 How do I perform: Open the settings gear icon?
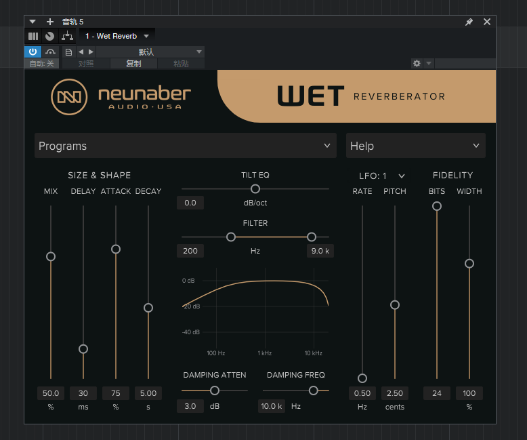coord(417,63)
